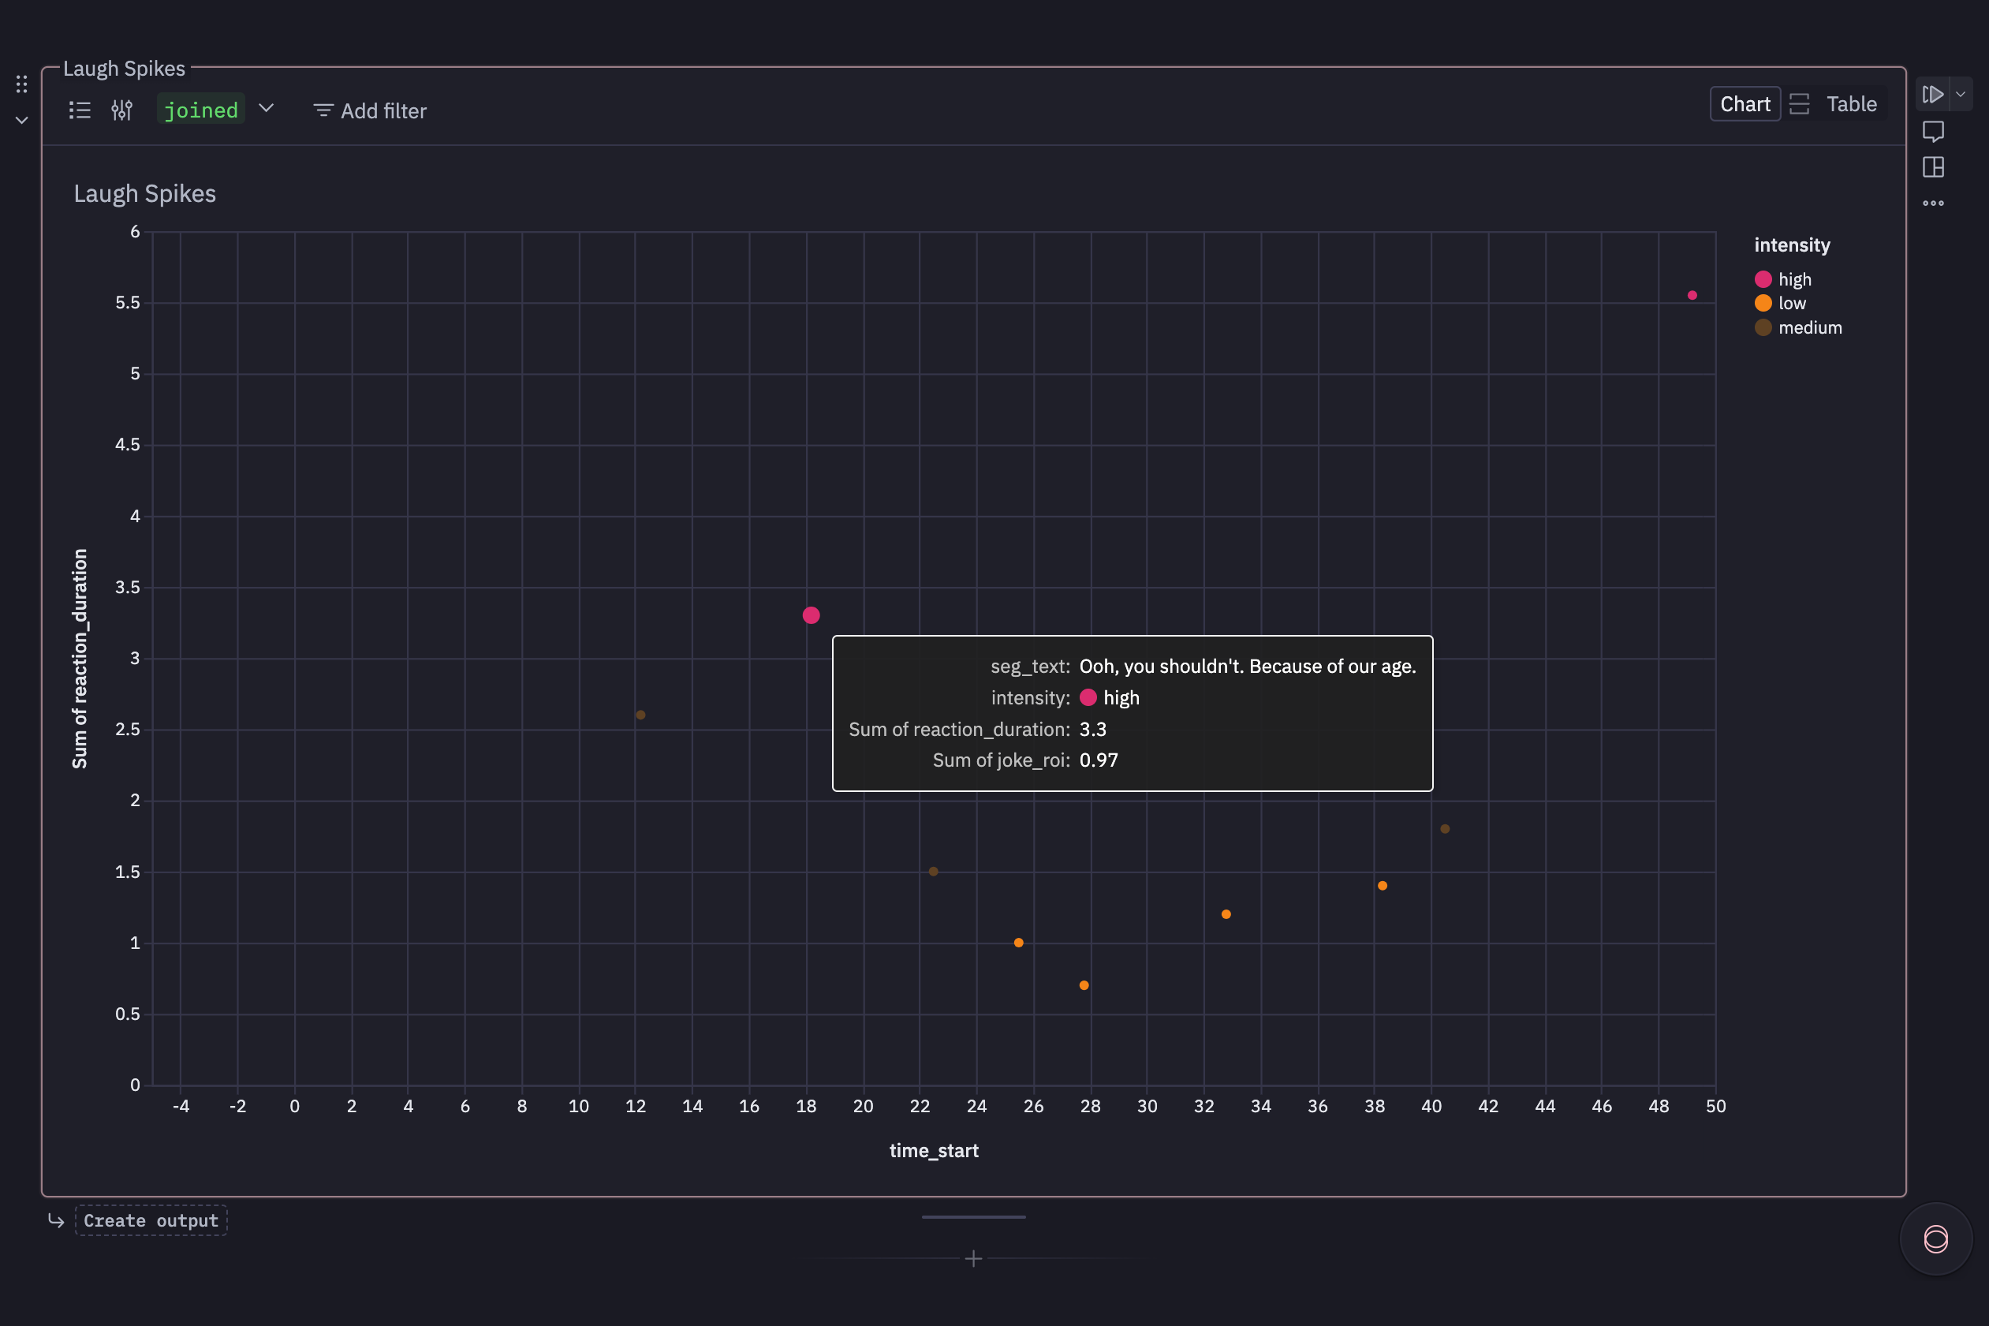Open the cell comment icon
Screen dimensions: 1989x1326
click(1933, 131)
